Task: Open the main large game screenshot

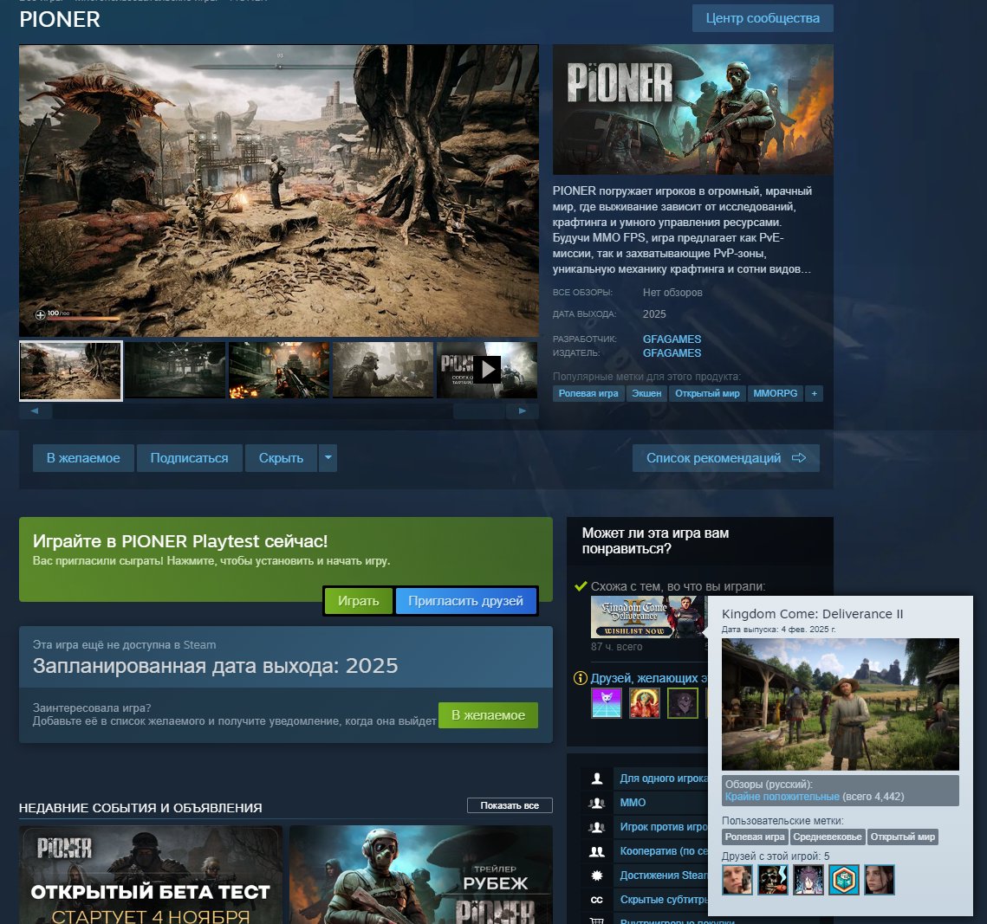Action: coord(279,191)
